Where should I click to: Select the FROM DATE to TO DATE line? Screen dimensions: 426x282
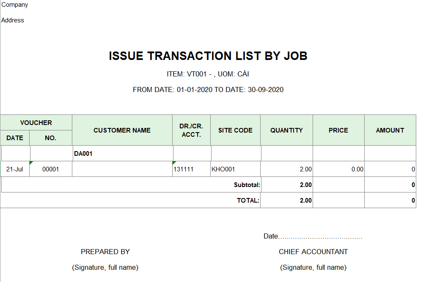click(x=208, y=90)
